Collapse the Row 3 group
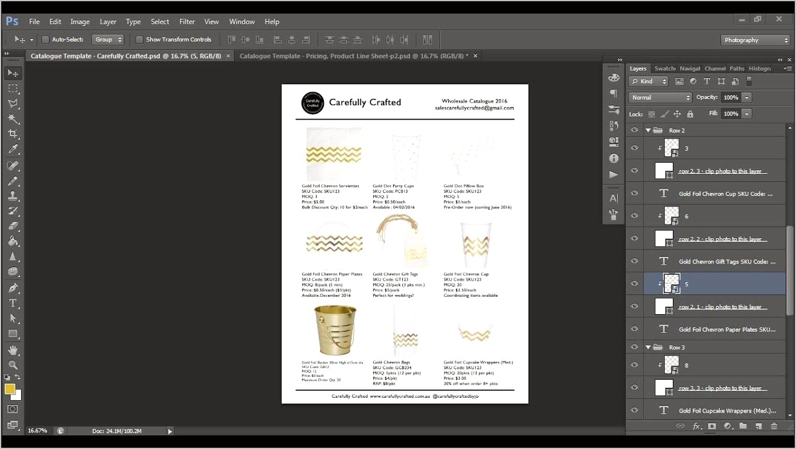Screen dimensions: 796x449 648,348
